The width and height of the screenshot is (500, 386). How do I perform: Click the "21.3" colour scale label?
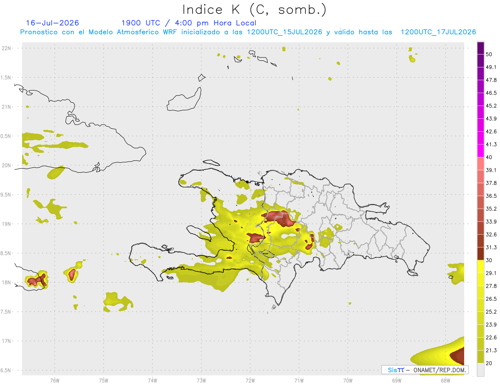point(491,351)
